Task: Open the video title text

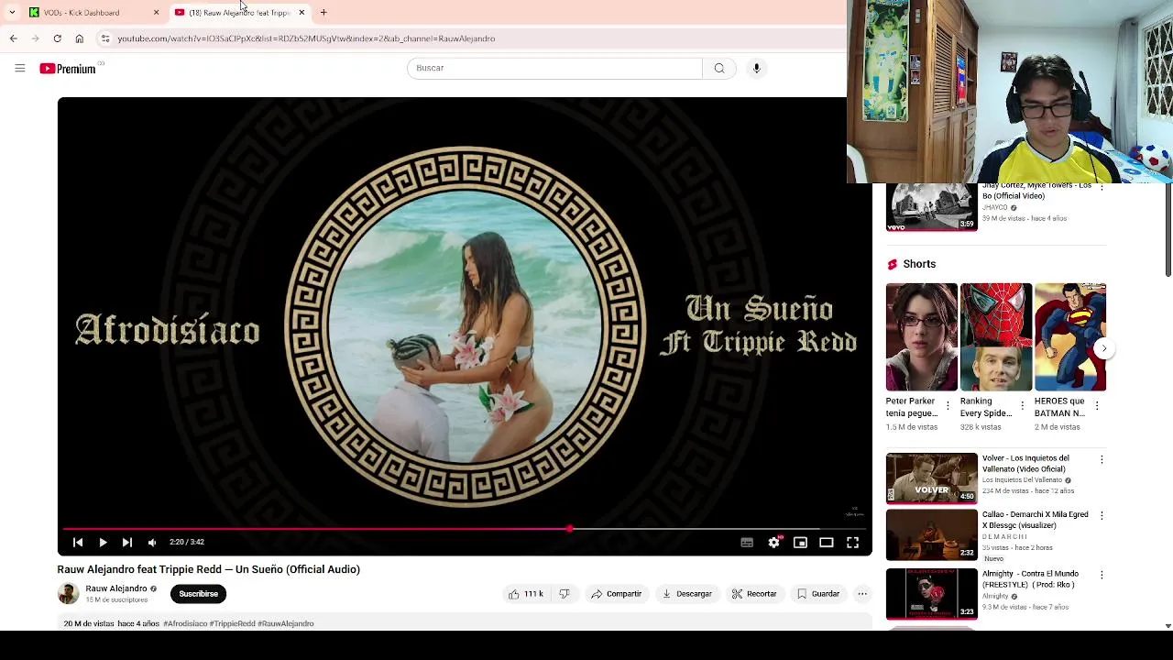Action: (x=209, y=569)
